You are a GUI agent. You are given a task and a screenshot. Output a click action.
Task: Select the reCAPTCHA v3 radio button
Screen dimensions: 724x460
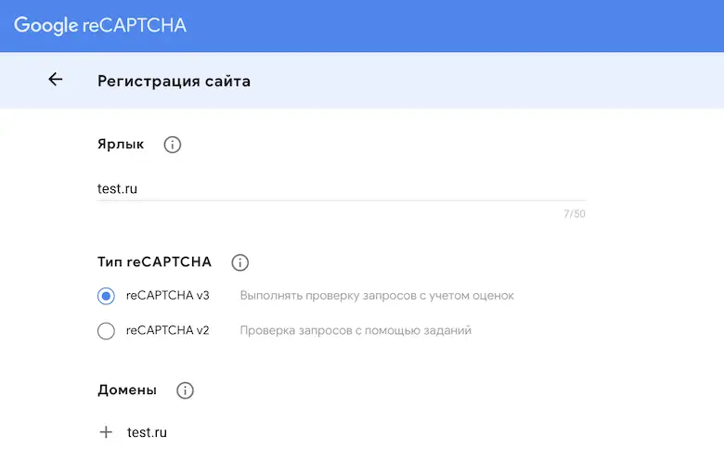[x=106, y=296]
